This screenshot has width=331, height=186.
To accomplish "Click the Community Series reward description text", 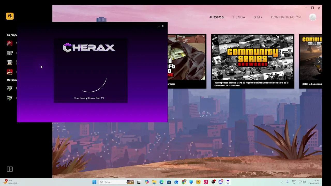I will pos(251,84).
